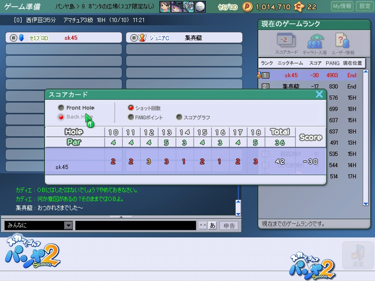375x281 pixels.
Task: Click player slot sk45
Action: pos(64,38)
